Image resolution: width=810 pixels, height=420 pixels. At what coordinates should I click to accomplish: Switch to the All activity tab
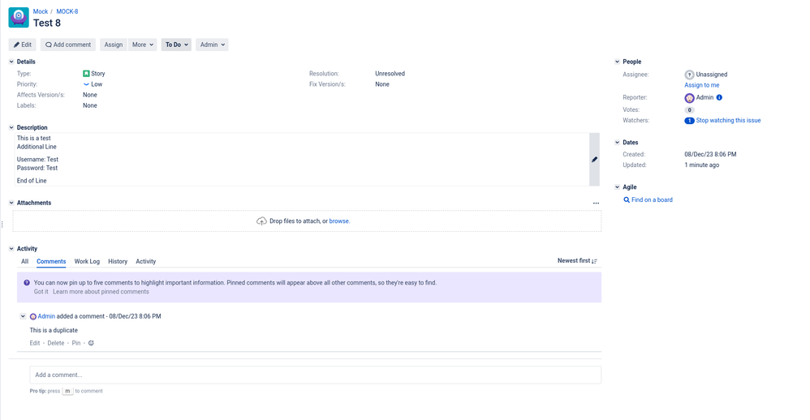tap(25, 262)
